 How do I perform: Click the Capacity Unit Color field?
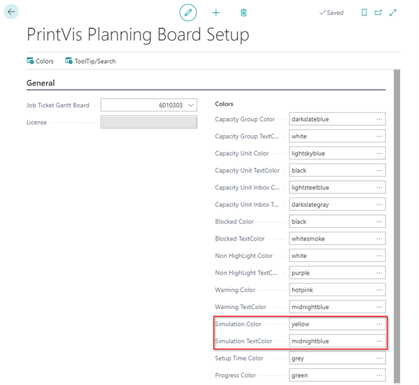pos(331,153)
